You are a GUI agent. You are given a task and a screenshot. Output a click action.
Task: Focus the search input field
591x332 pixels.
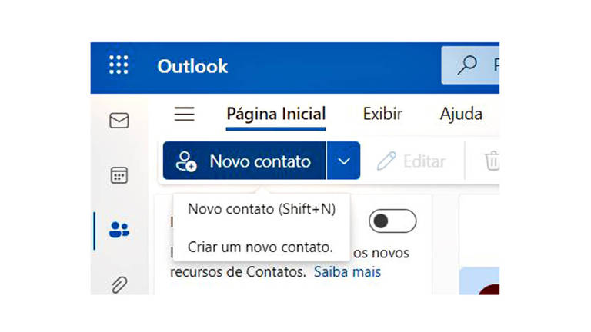pyautogui.click(x=470, y=65)
